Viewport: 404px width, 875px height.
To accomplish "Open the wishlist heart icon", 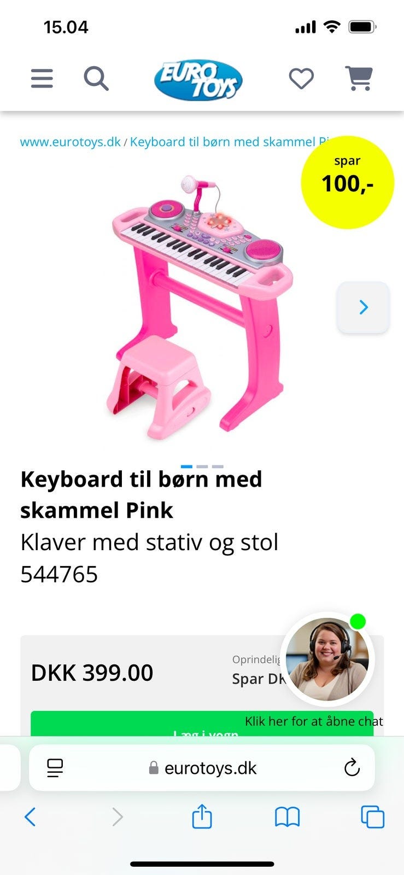I will click(x=301, y=79).
